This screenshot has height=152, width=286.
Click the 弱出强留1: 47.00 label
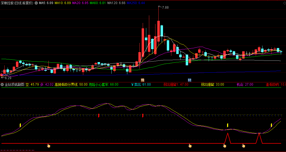point(176,85)
